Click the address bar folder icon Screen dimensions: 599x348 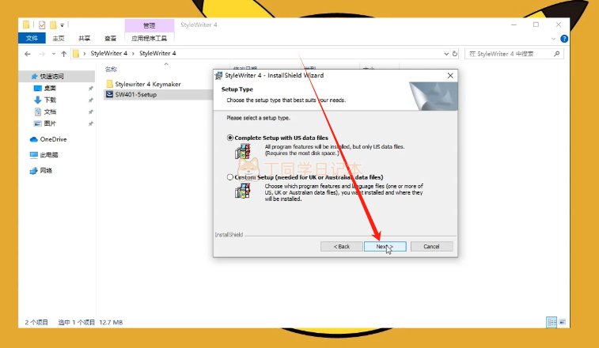click(x=76, y=54)
